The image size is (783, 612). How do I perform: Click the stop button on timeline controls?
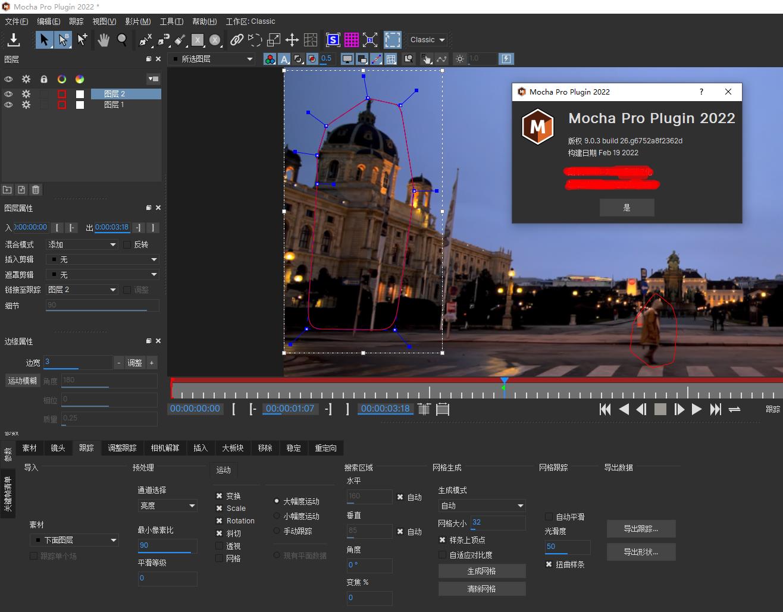[660, 409]
